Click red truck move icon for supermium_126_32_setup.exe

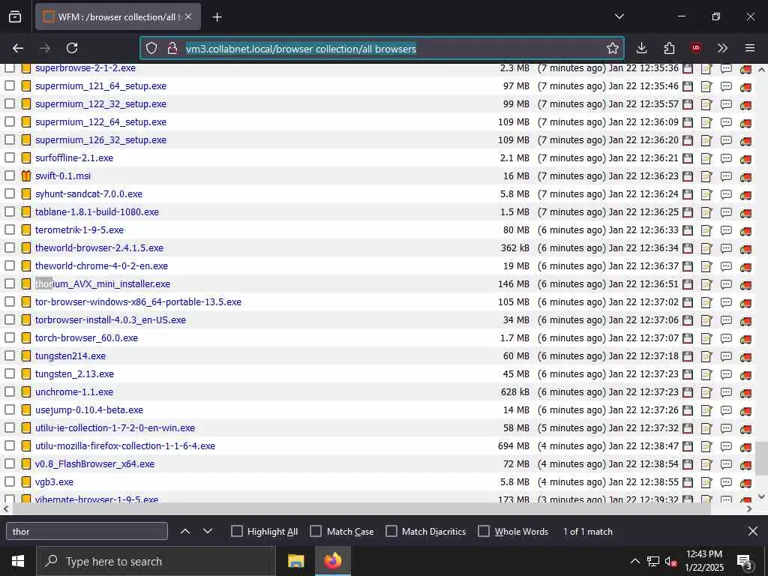pyautogui.click(x=745, y=140)
